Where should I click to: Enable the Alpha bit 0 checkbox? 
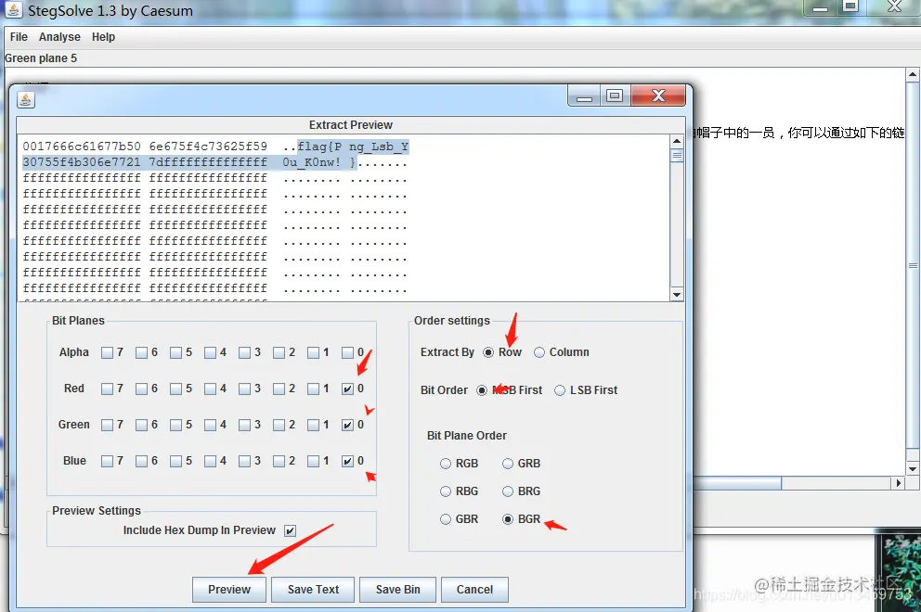pos(348,352)
